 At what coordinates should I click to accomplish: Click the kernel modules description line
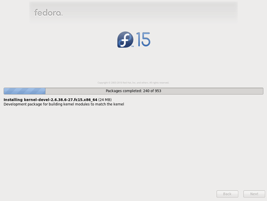point(64,104)
